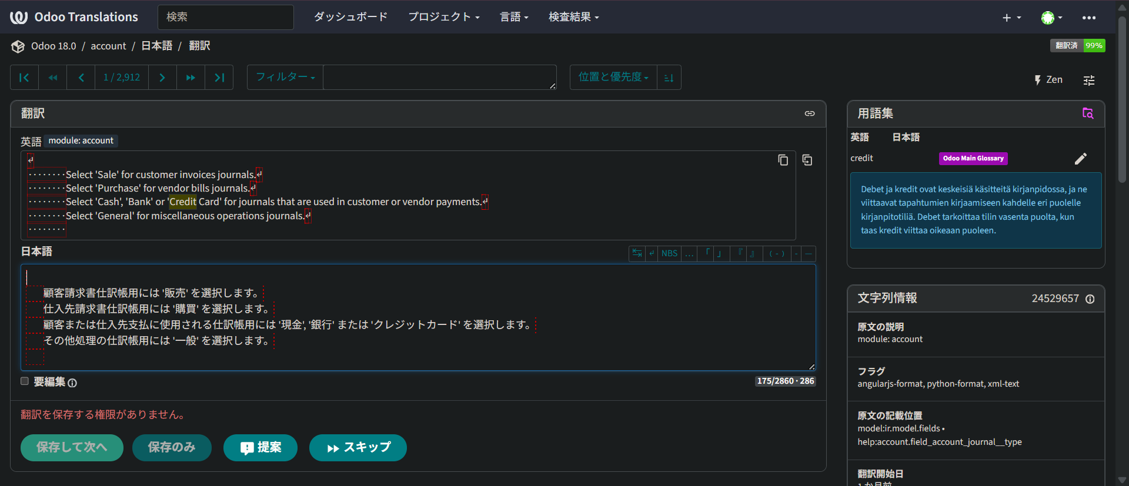
Task: Open the Odoo Main Glossary badge
Action: pos(973,159)
